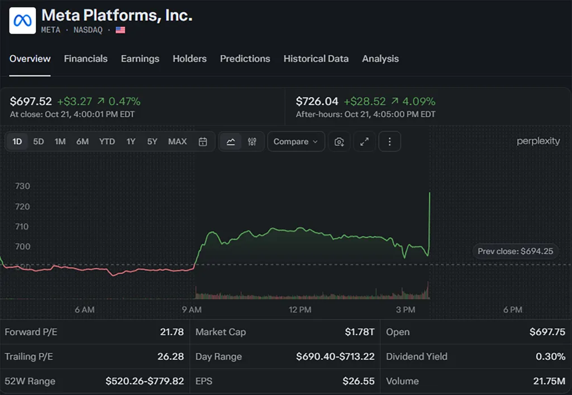Click the EPS value $26.55
This screenshot has height=395, width=572.
point(359,381)
